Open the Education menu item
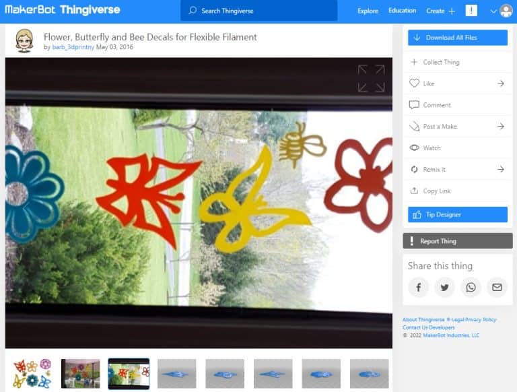Image resolution: width=517 pixels, height=392 pixels. tap(402, 11)
